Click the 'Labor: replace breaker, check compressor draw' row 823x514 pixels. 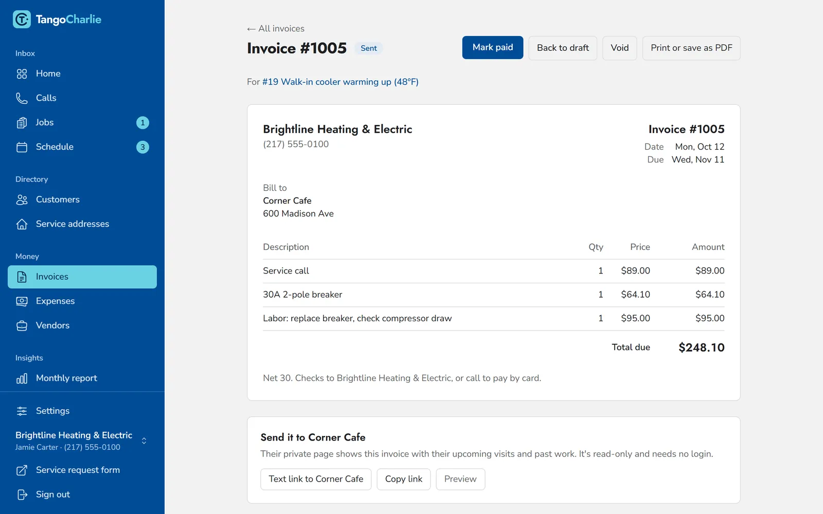click(x=494, y=319)
